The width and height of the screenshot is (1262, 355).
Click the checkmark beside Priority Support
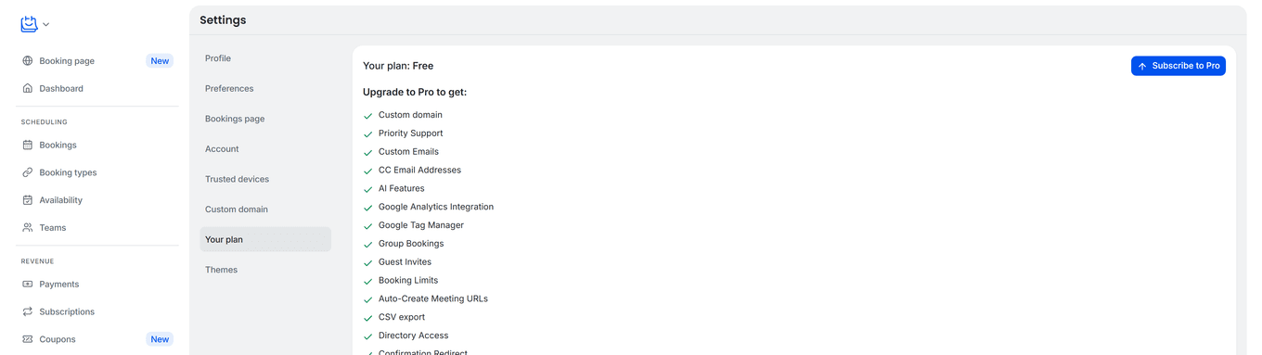tap(368, 134)
